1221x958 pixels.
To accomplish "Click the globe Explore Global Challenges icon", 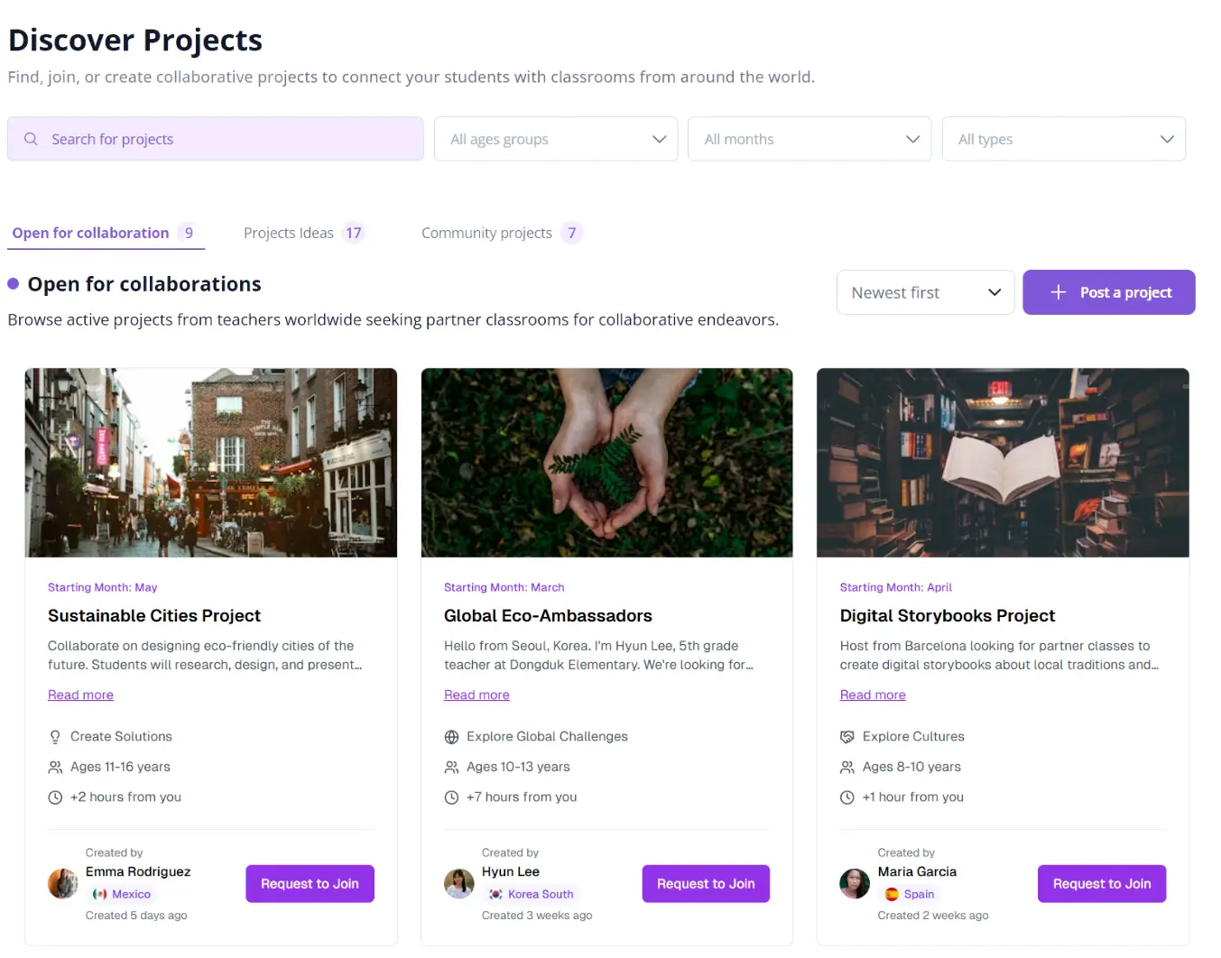I will click(x=451, y=737).
